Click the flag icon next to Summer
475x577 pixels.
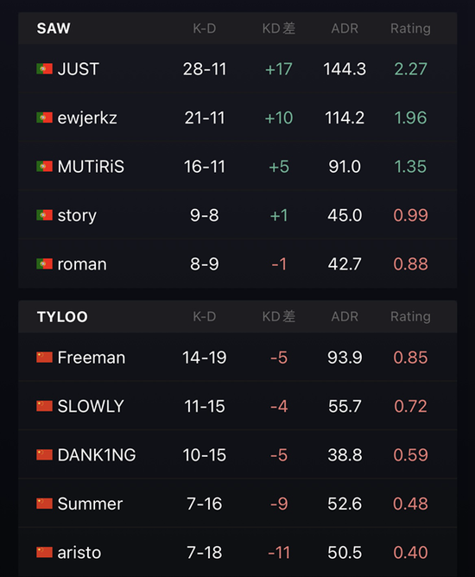click(x=44, y=504)
